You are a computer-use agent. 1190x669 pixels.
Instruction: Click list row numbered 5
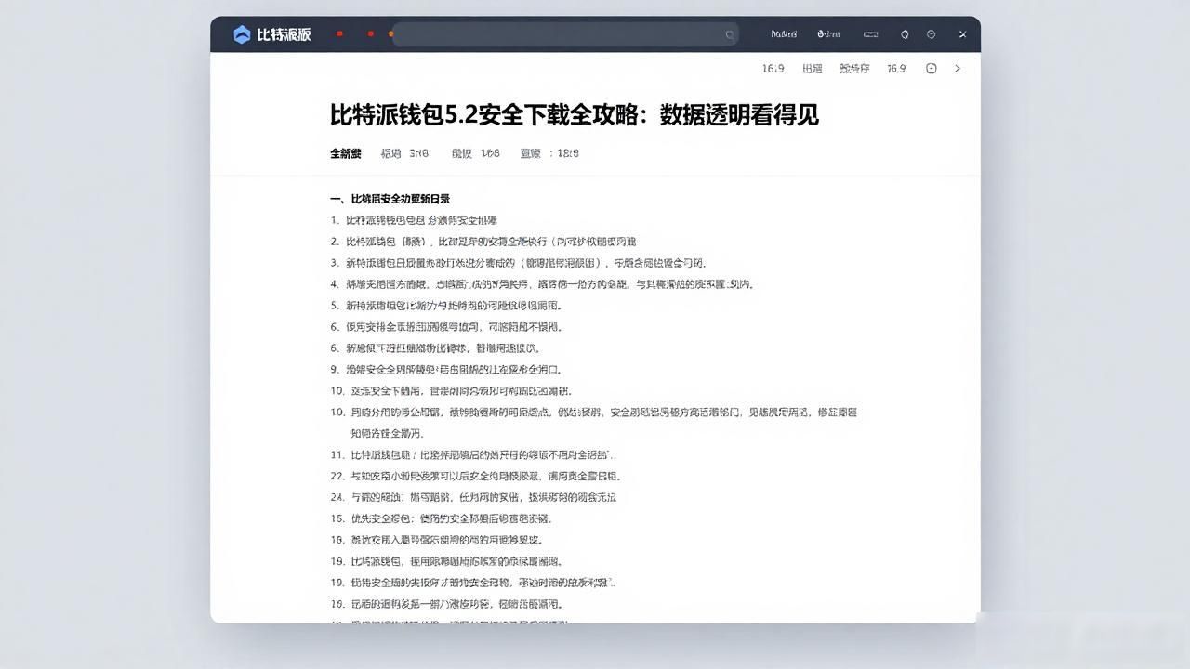446,306
